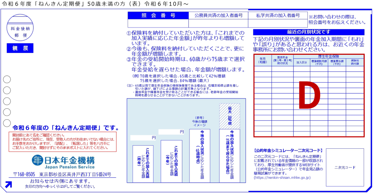Click the blue diagonal arrow icon
The height and width of the screenshot is (193, 373).
point(9,184)
